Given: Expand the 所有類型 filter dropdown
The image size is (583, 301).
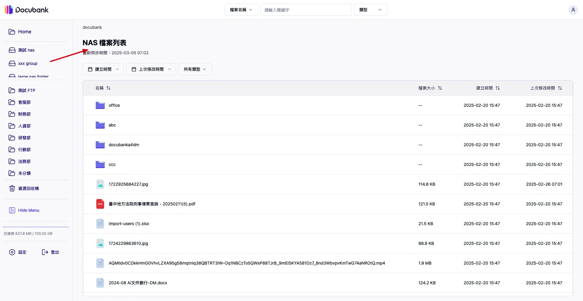Looking at the screenshot, I should tap(195, 69).
